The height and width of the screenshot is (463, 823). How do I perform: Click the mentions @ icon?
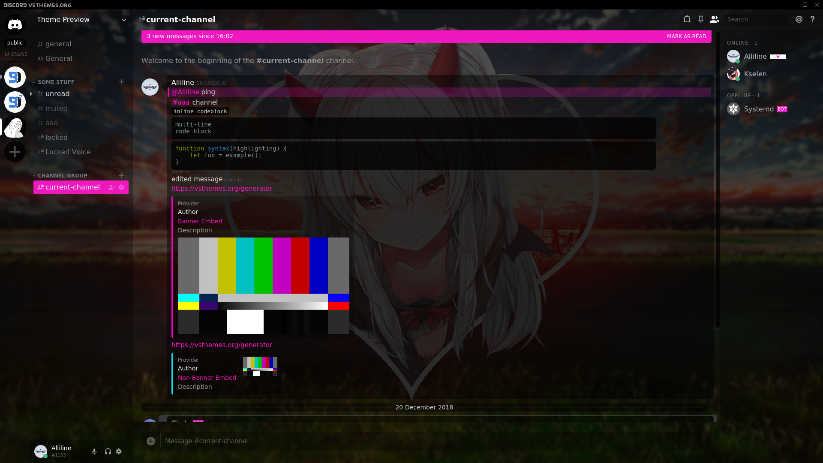click(x=799, y=19)
